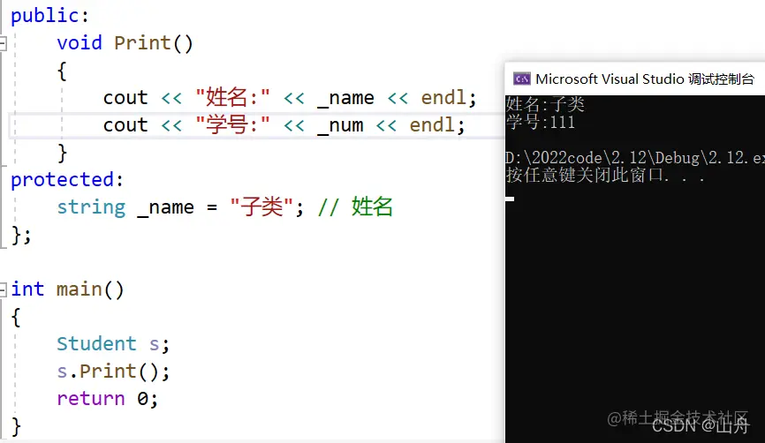Viewport: 765px width, 443px height.
Task: Click 'void Print()' function declaration
Action: coord(125,43)
